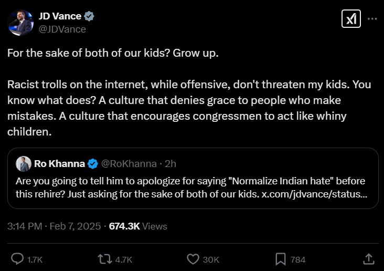Click the 2h time on quoted post

[170, 164]
